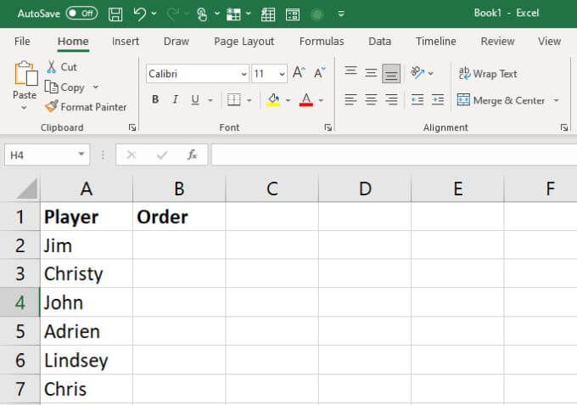Image resolution: width=577 pixels, height=405 pixels.
Task: Click the Center align text icon
Action: 371,100
